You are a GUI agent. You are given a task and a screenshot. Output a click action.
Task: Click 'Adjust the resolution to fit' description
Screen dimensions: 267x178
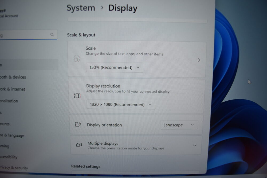tap(128, 91)
